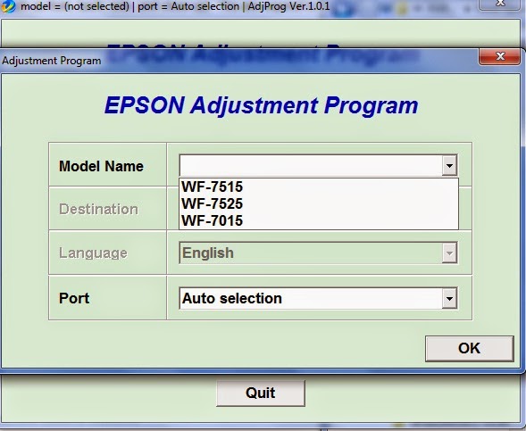Click the Model Name label
Image resolution: width=526 pixels, height=431 pixels.
coord(101,166)
